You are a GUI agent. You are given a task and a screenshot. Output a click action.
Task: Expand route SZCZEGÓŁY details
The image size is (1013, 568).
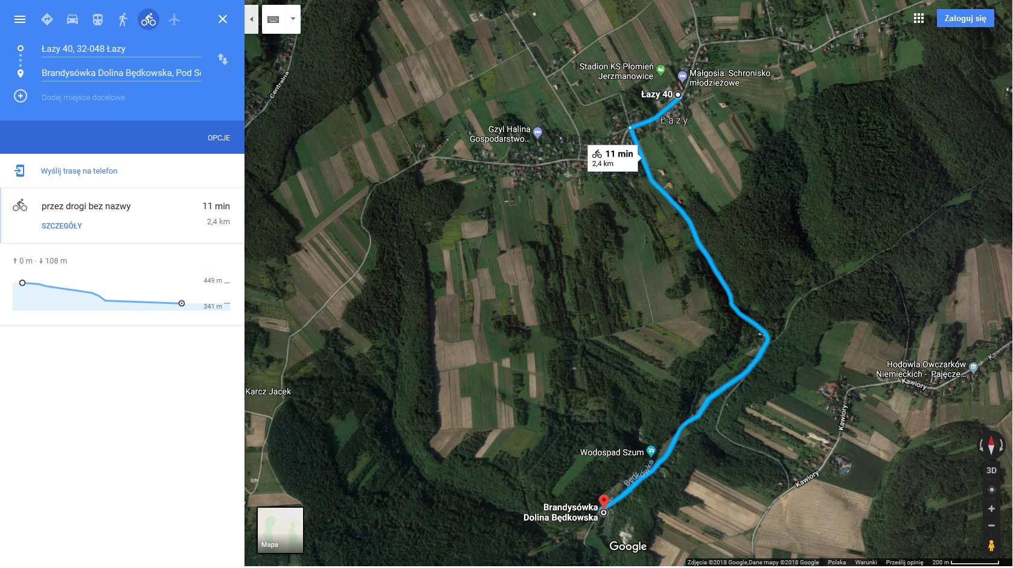62,226
